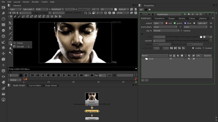Open the Keyer nodes menu icon
218x122 pixels.
pyautogui.click(x=3, y=42)
